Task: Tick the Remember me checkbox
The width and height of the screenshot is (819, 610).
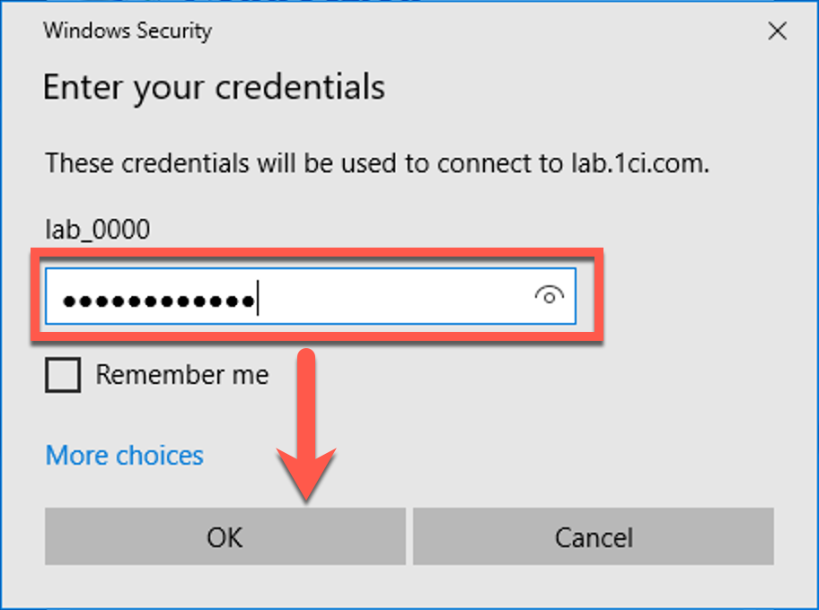Action: (63, 374)
